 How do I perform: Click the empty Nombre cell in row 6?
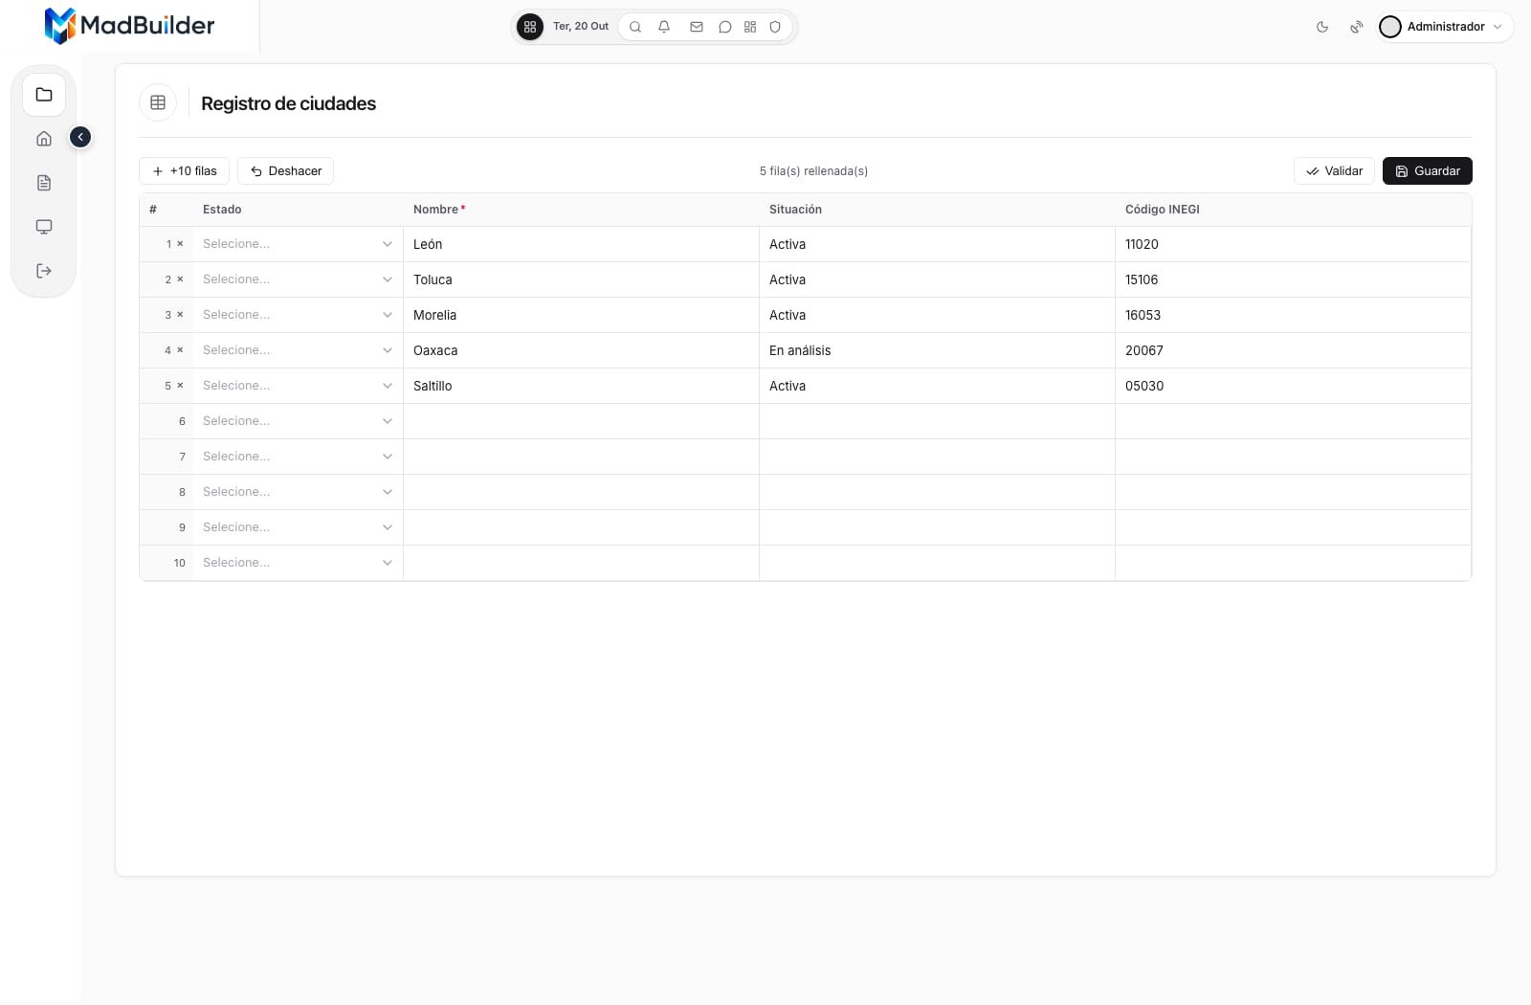581,421
